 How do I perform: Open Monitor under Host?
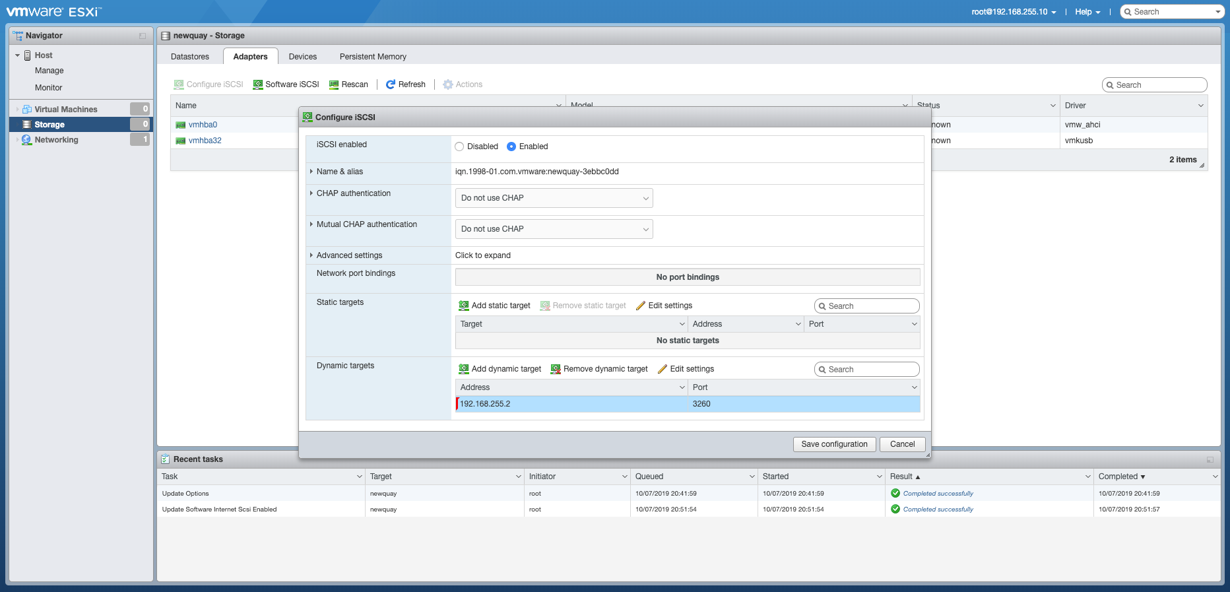(x=49, y=88)
